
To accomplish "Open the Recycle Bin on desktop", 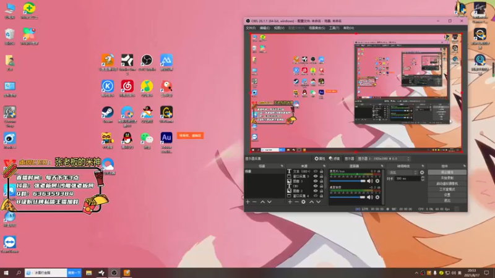I will (9, 36).
